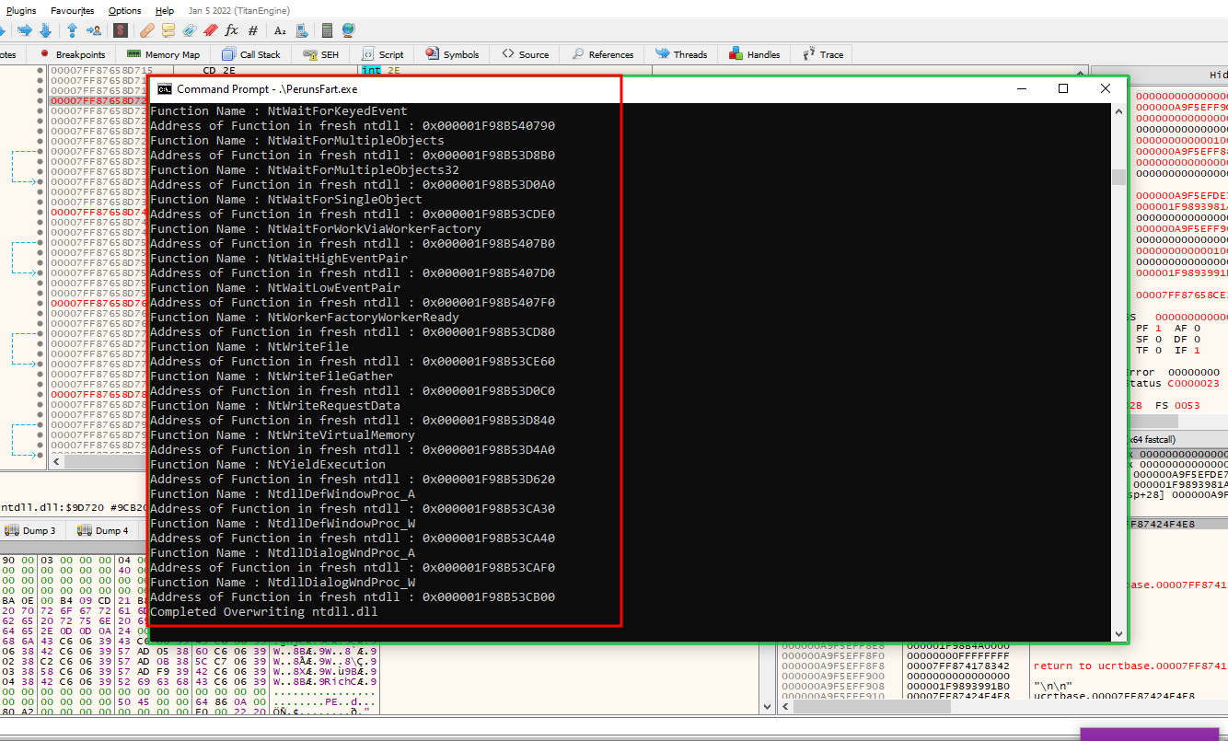The image size is (1228, 741).
Task: Open the Scylla 'S' plugin icon
Action: [120, 30]
